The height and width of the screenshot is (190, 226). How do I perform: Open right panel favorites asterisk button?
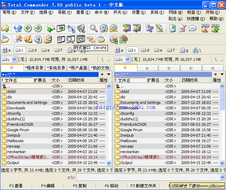(x=215, y=74)
